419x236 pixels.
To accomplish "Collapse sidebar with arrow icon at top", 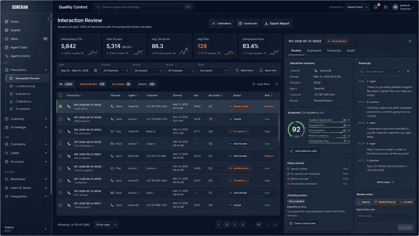I will [49, 19].
